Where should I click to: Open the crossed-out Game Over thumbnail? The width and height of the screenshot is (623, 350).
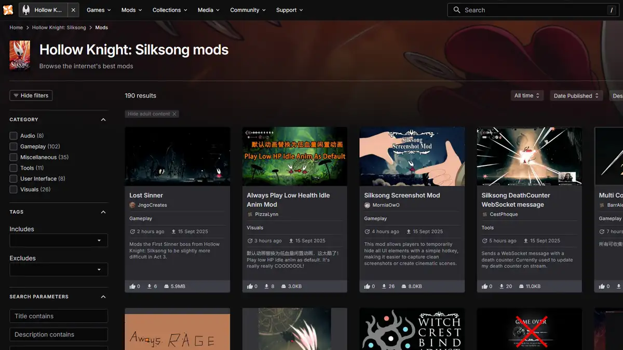click(530, 329)
